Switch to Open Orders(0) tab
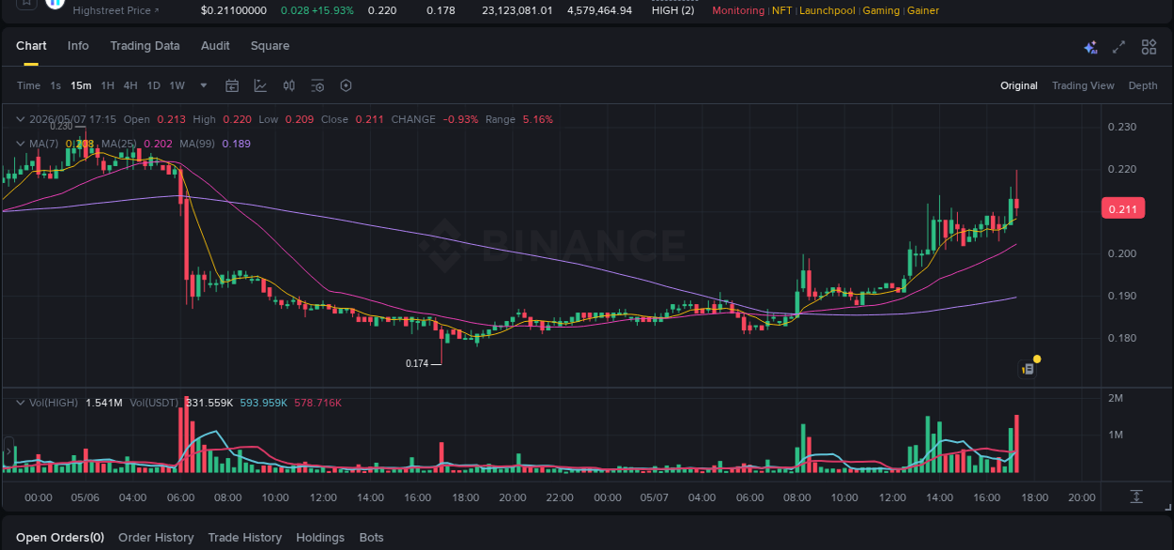The width and height of the screenshot is (1174, 550). click(60, 538)
